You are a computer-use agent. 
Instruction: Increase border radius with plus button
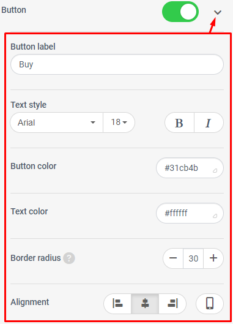click(x=213, y=258)
